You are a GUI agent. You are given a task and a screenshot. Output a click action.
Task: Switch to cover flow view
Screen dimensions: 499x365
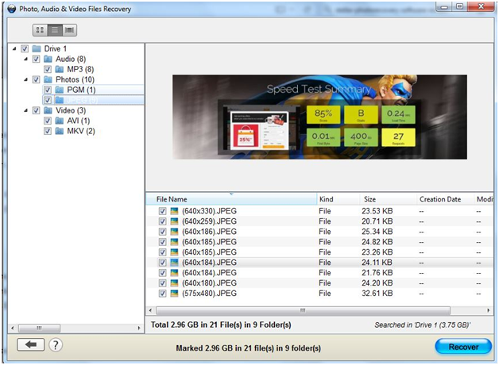[69, 30]
